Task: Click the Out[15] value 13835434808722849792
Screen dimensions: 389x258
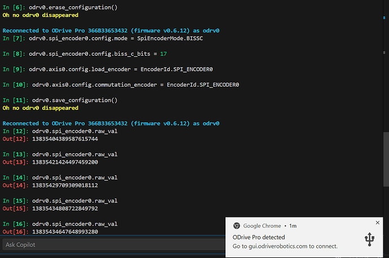Action: coord(65,209)
